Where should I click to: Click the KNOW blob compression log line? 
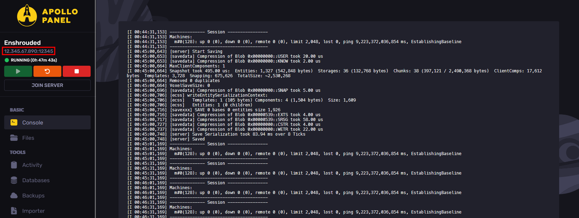click(224, 61)
